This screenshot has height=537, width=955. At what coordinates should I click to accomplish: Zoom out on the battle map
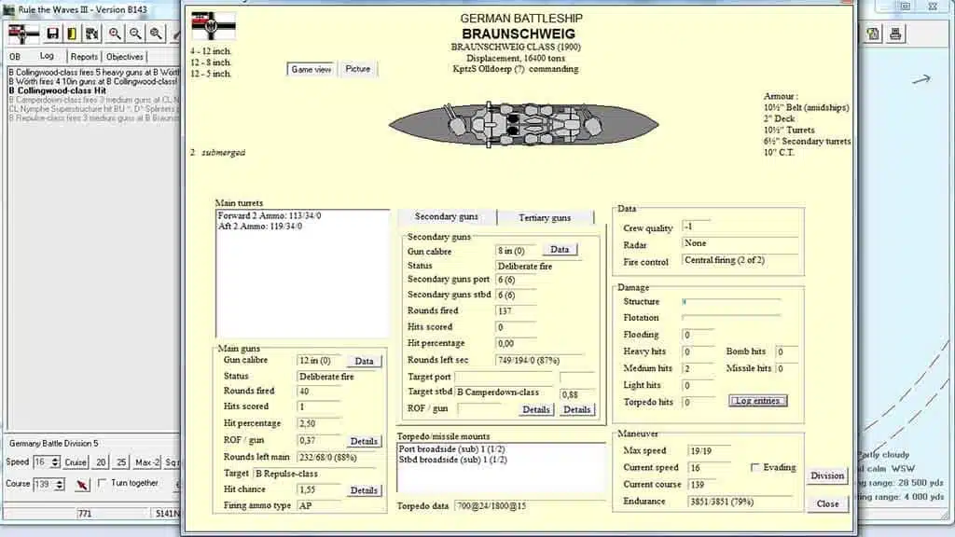135,34
